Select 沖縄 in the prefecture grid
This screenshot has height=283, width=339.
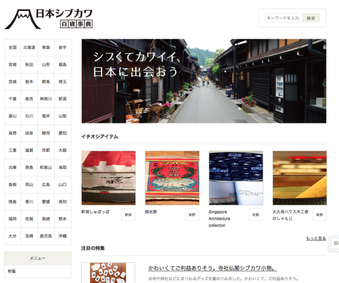[62, 236]
